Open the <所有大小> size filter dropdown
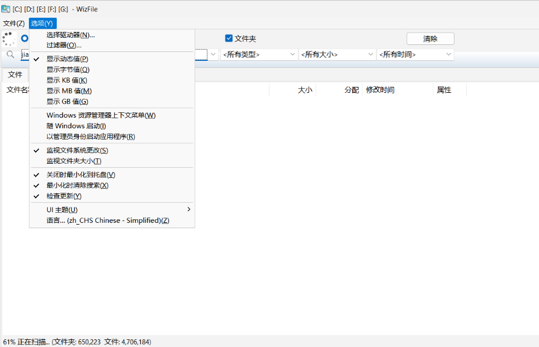The width and height of the screenshot is (539, 347). tap(335, 54)
